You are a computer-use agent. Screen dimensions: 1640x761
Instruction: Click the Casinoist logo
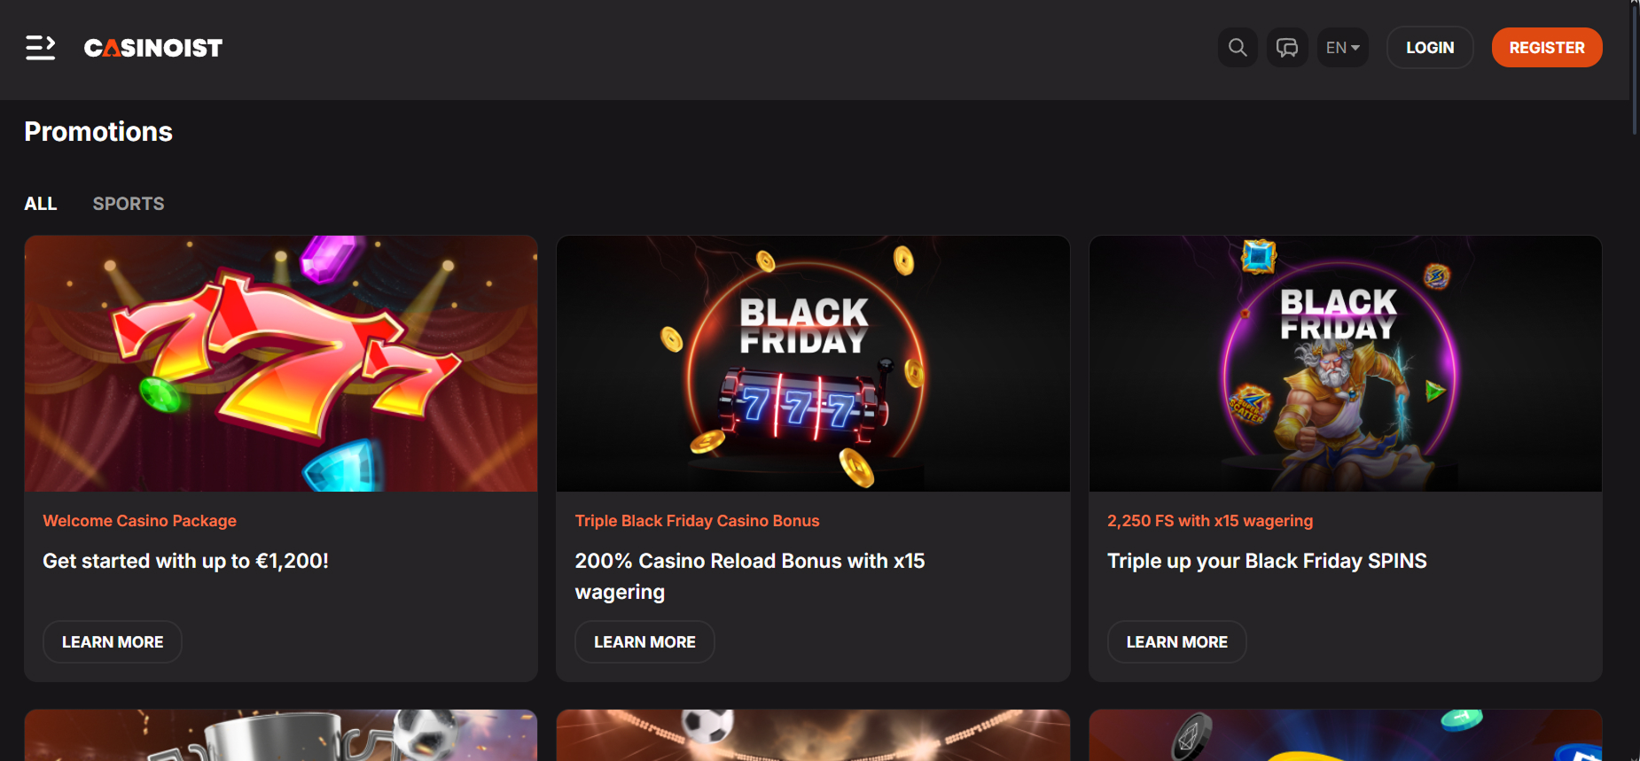153,48
